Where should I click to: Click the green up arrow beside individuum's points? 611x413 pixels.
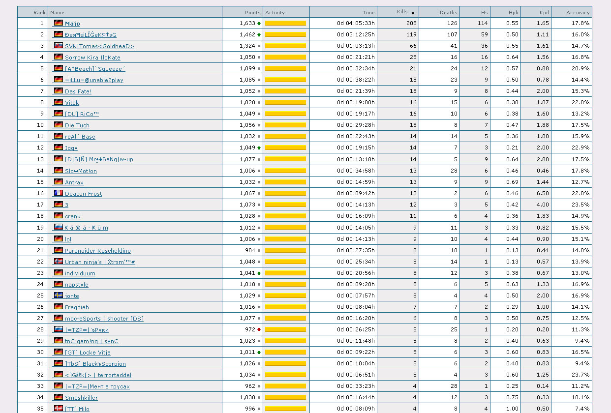pyautogui.click(x=259, y=273)
